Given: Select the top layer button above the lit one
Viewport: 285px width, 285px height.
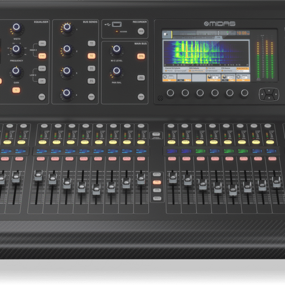Looking at the screenshot, I should [157, 174].
